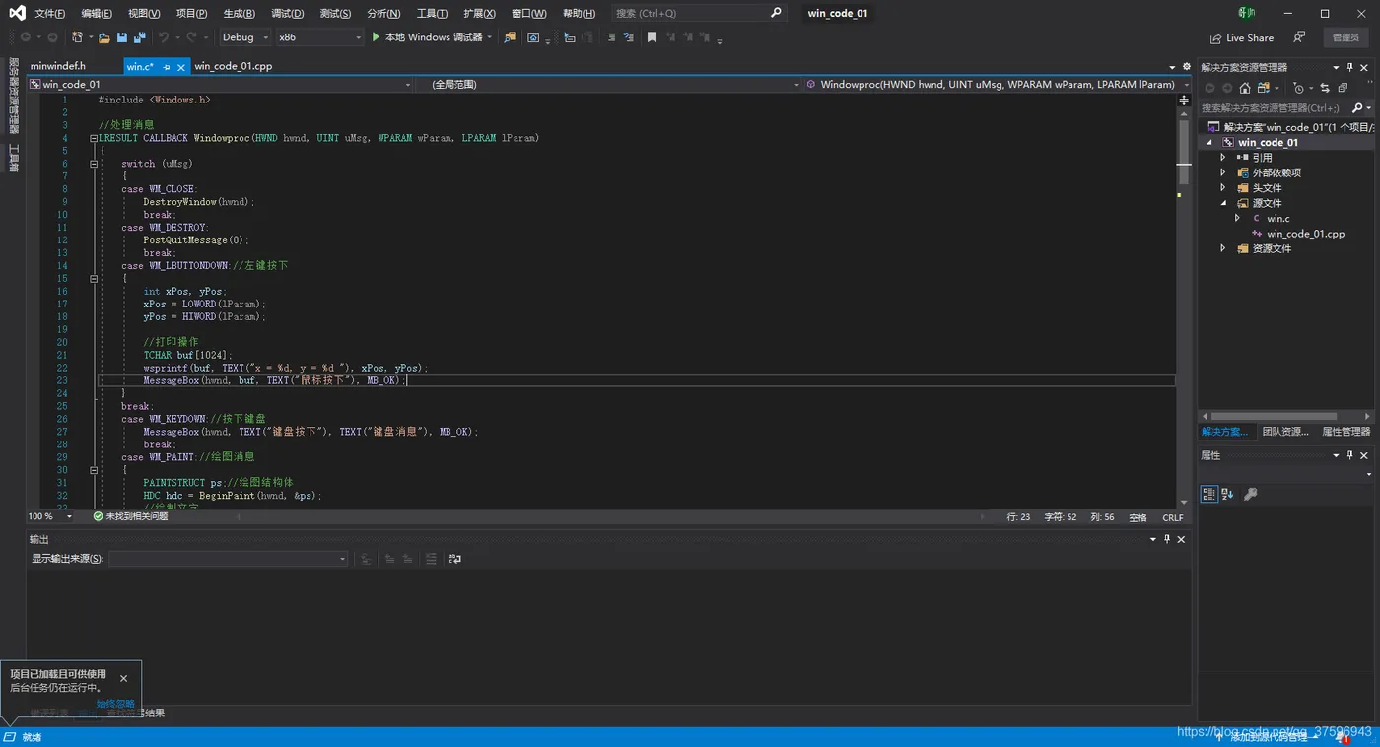The width and height of the screenshot is (1380, 747).
Task: Open the Debug configuration dropdown
Action: click(x=244, y=37)
